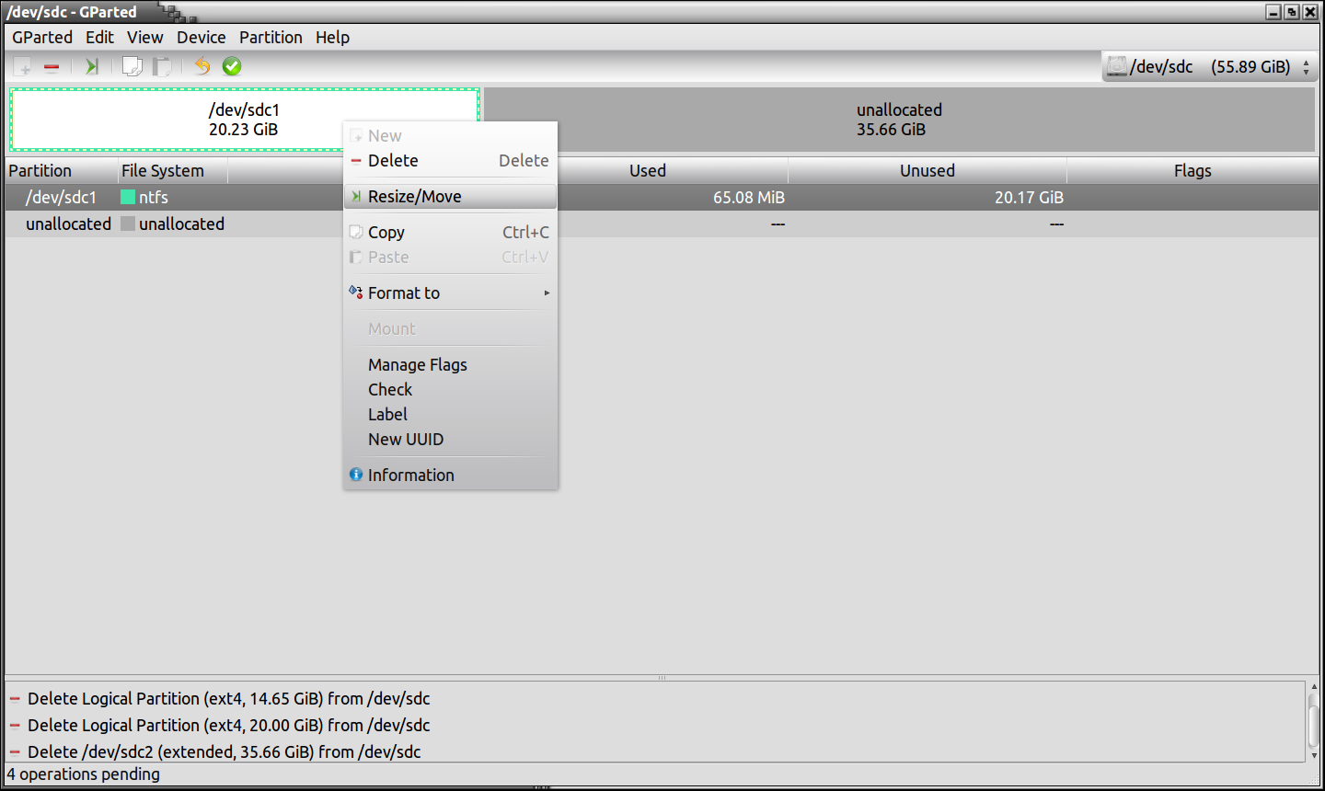Open the /dev/sdc device selector dropdown
The image size is (1325, 791).
(x=1210, y=66)
